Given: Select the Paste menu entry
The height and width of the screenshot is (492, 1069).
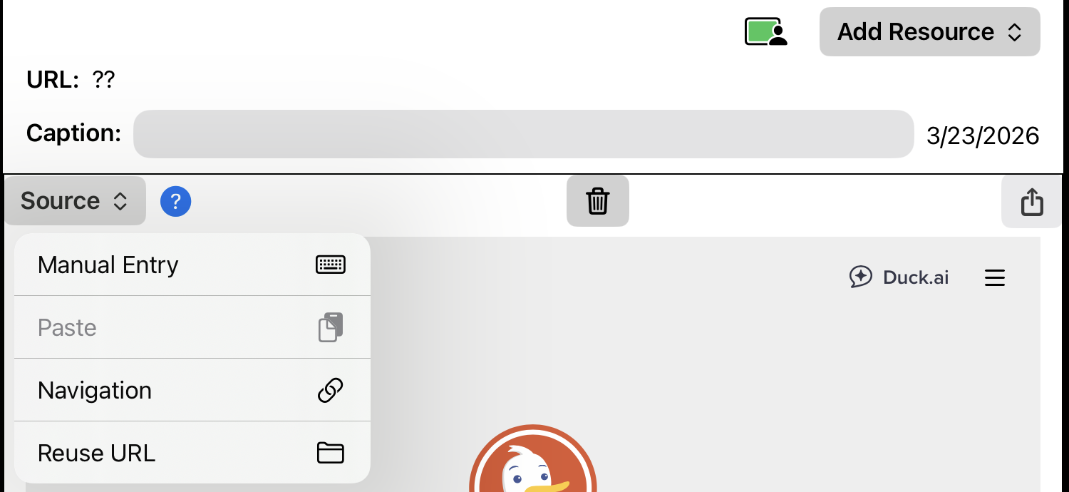Looking at the screenshot, I should 192,327.
